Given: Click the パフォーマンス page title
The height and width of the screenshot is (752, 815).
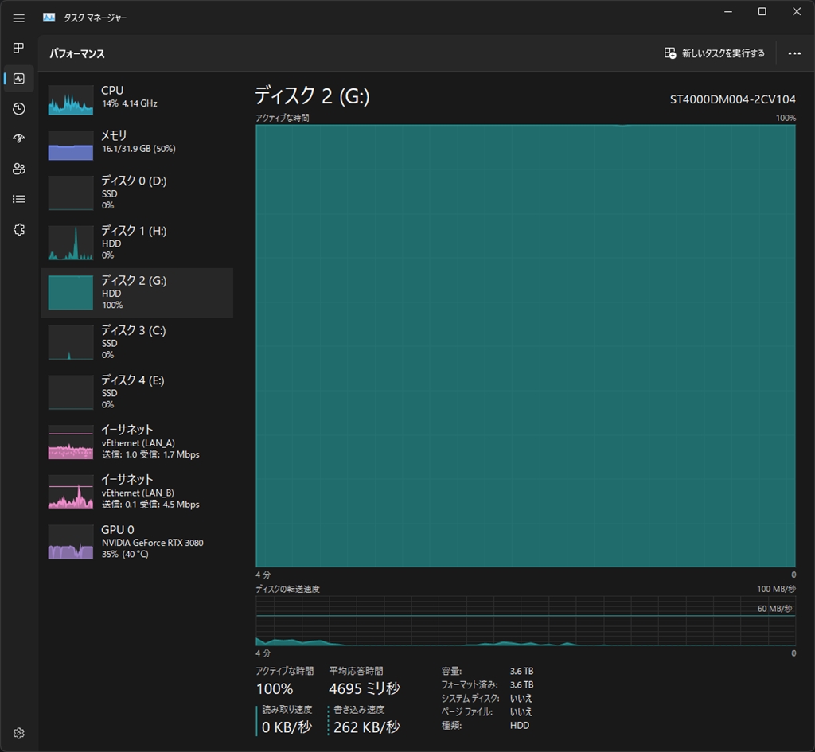Looking at the screenshot, I should pos(77,53).
